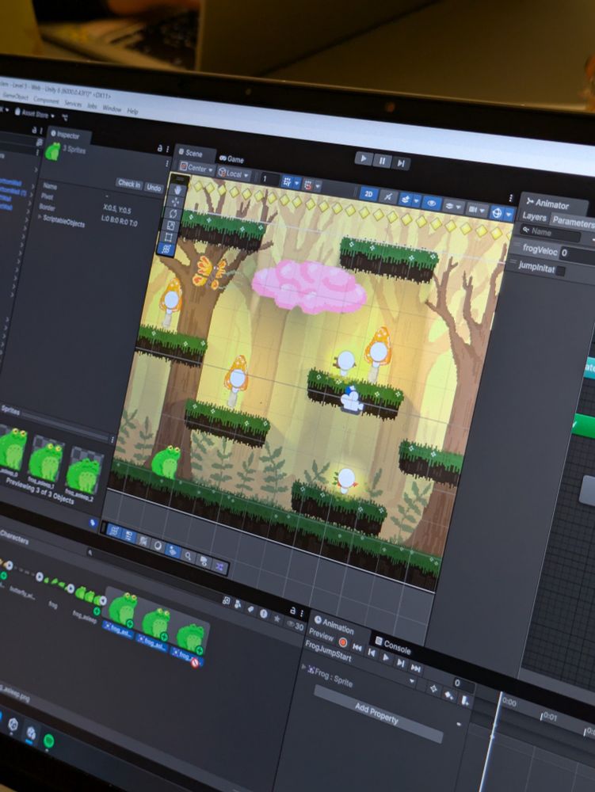Expand the Frog : Sprite property
Viewport: 595px width, 792px height.
[x=304, y=668]
